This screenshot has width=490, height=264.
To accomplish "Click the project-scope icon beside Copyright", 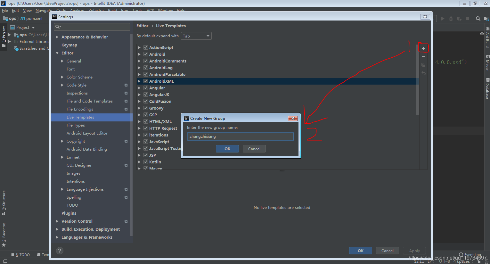I will (126, 141).
